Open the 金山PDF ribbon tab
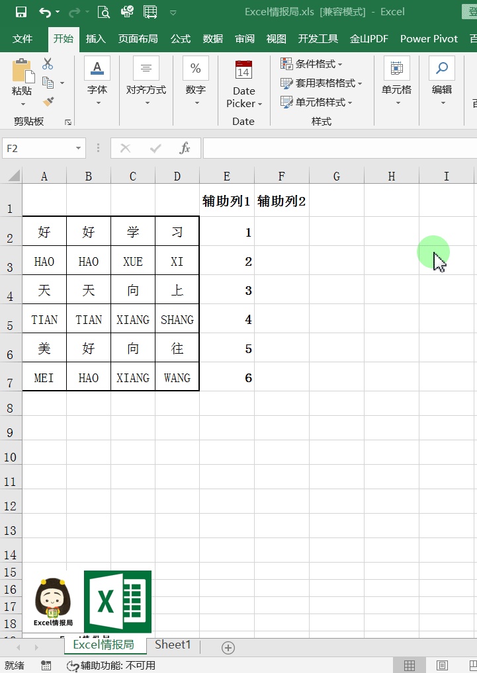Image resolution: width=477 pixels, height=673 pixels. (369, 39)
